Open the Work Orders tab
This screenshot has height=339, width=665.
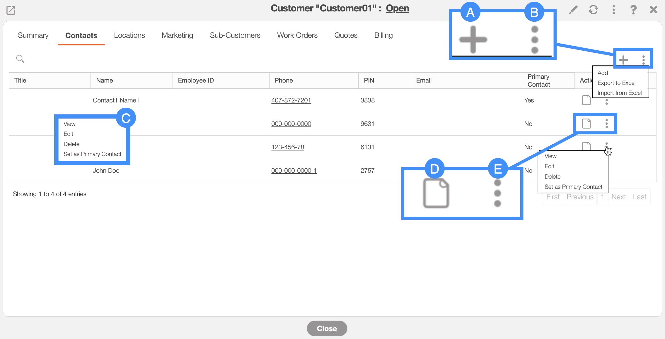click(x=297, y=35)
